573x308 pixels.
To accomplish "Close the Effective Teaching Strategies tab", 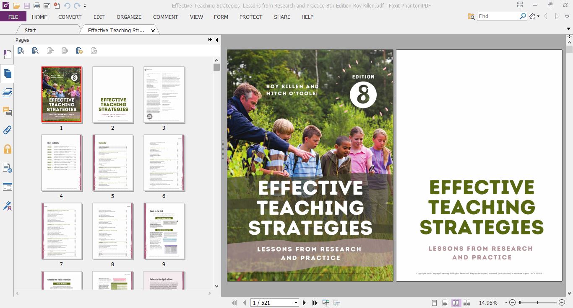I will [x=153, y=31].
